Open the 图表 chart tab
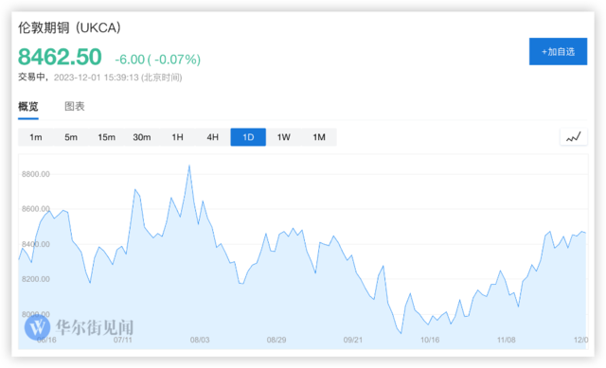Viewport: 606px width, 368px height. (x=75, y=107)
